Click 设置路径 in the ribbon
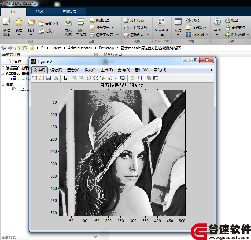This screenshot has width=251, height=240. (196, 28)
